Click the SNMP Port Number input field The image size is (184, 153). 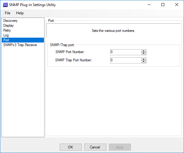pyautogui.click(x=125, y=52)
